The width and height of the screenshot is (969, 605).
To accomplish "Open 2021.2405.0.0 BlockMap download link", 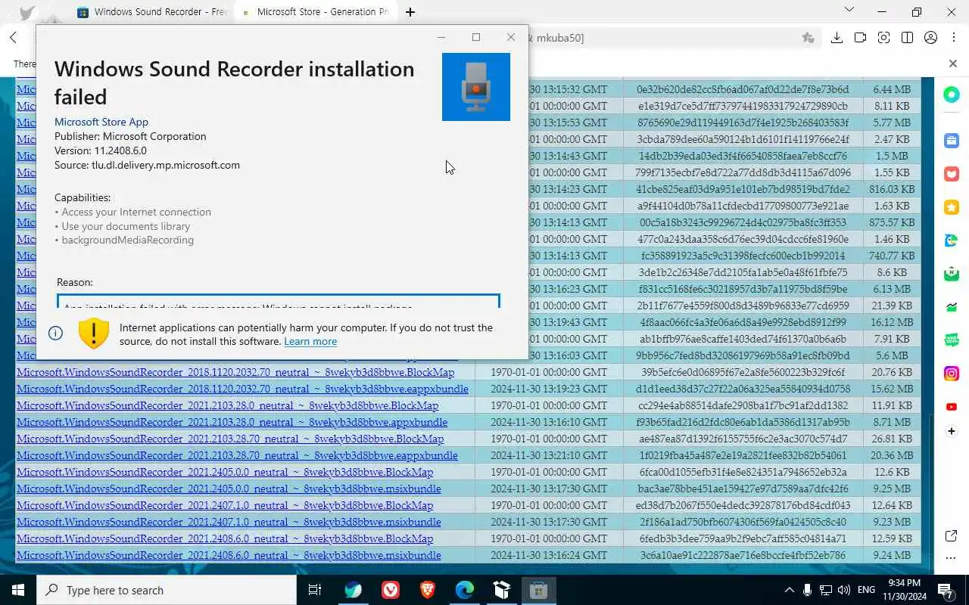I will (225, 472).
